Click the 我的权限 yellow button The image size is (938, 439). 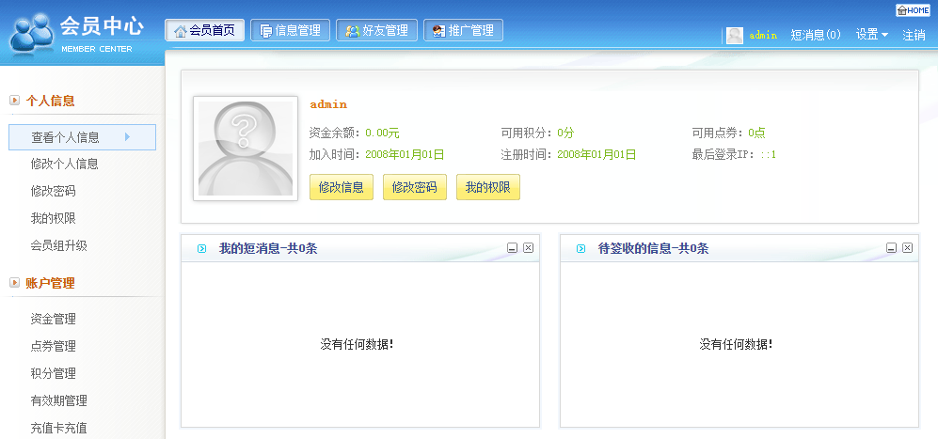pos(487,187)
